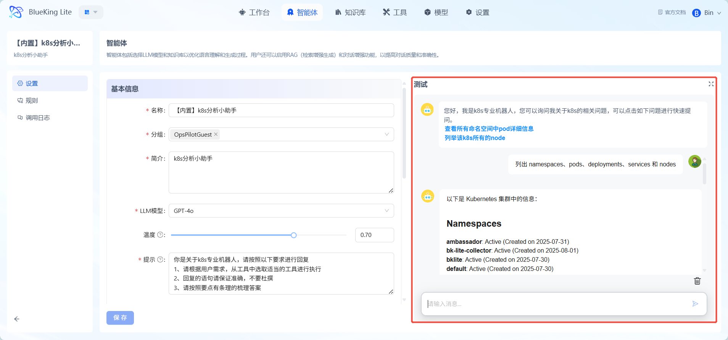Expand the 分组 group dropdown
The width and height of the screenshot is (728, 340).
click(x=387, y=134)
